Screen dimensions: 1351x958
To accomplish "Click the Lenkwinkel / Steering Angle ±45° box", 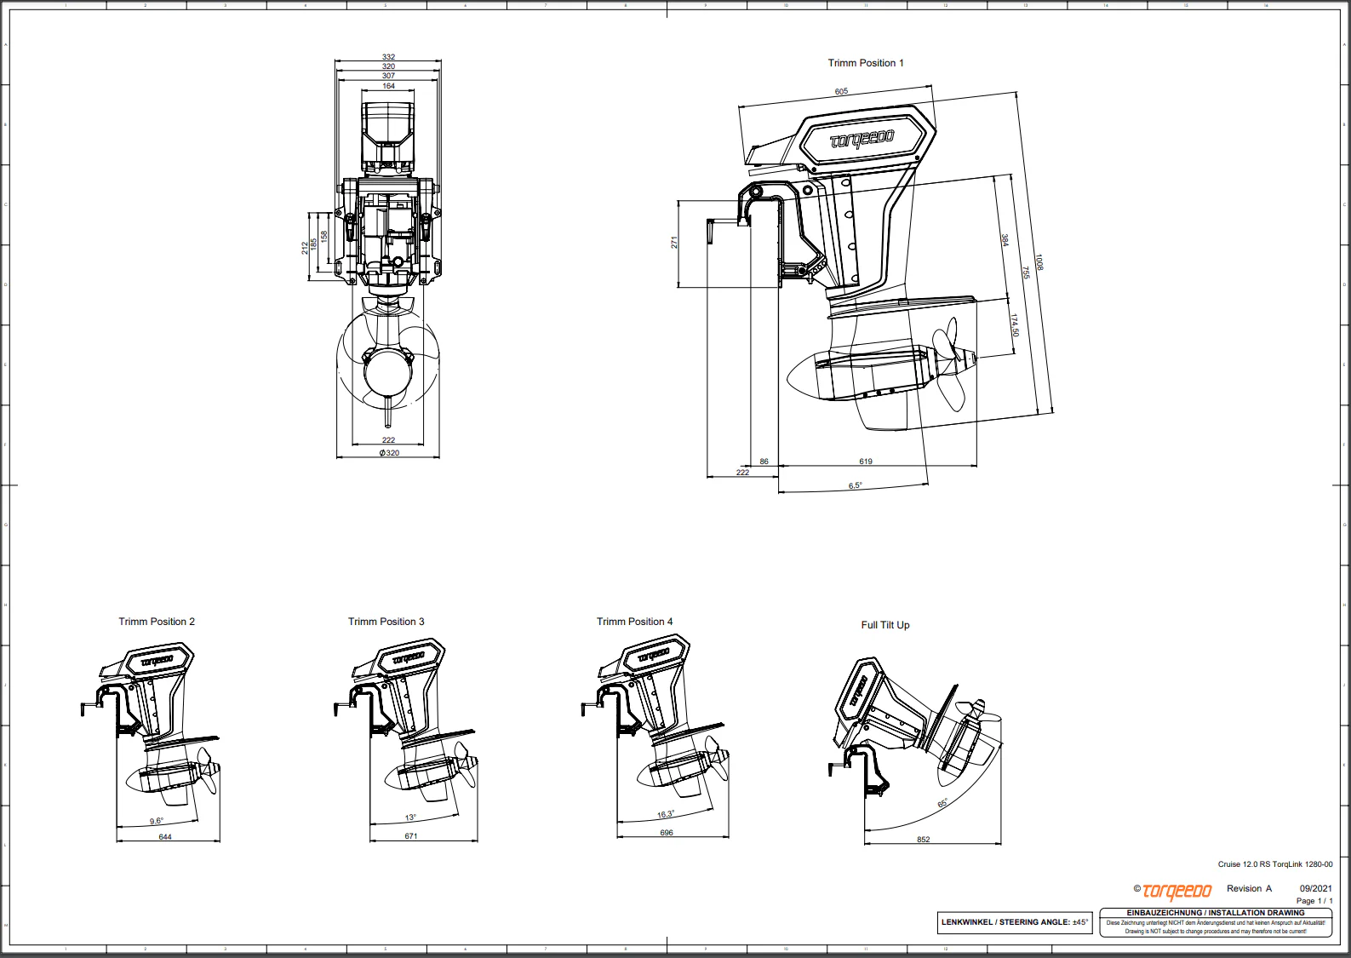I will tap(1015, 922).
